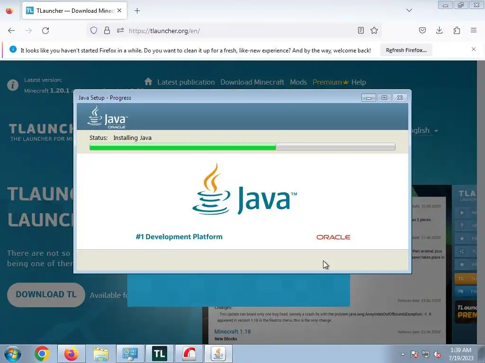Expand the English language dropdown
This screenshot has height=363, width=485.
(425, 130)
